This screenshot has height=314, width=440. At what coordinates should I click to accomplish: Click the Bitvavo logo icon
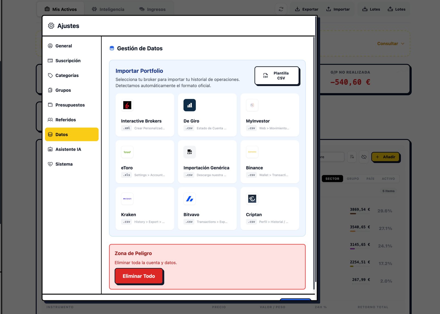[x=189, y=199]
